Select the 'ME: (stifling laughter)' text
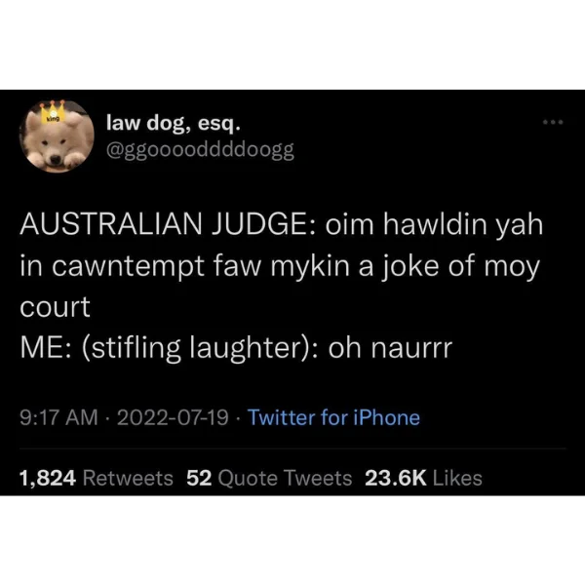Screen dimensions: 585x585 pos(167,348)
